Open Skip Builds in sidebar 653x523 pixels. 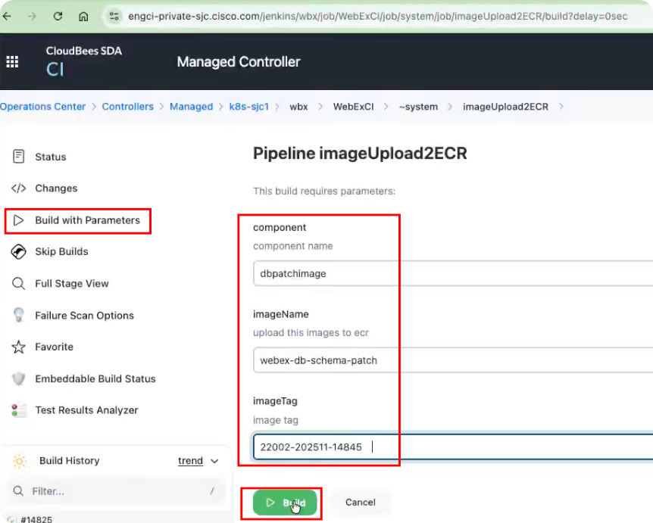click(61, 252)
